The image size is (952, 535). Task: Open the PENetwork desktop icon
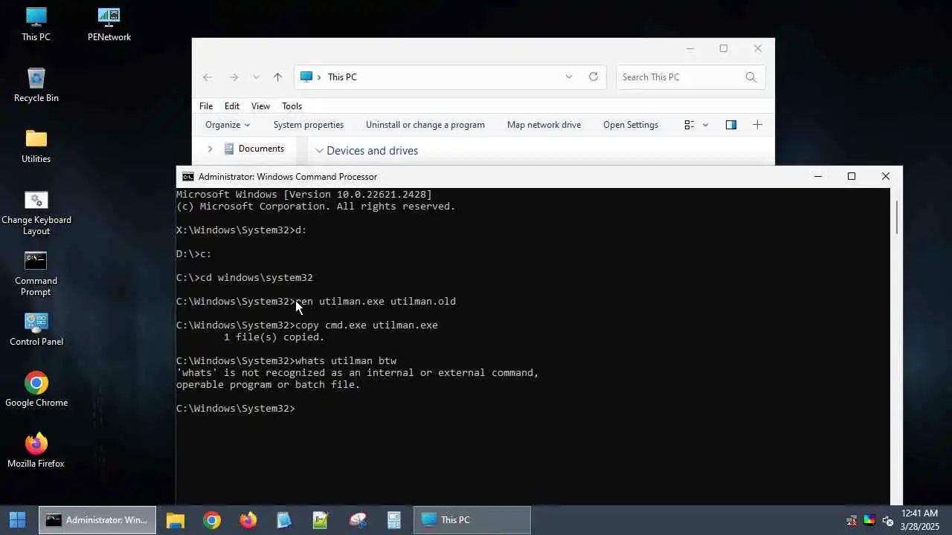[x=109, y=24]
